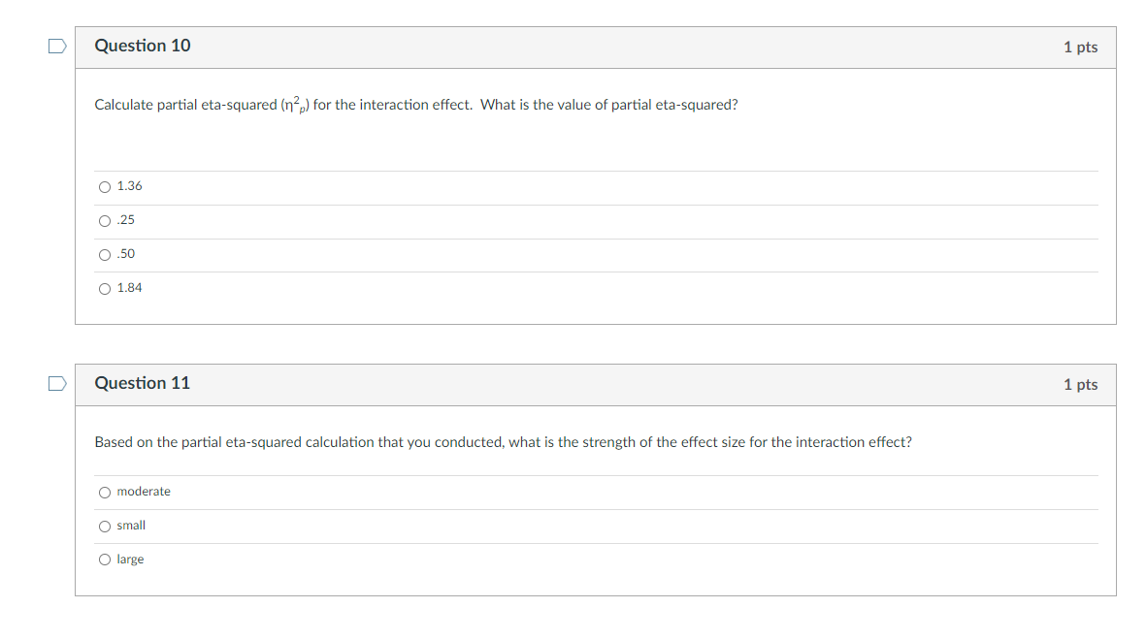
Task: Click the partial eta-squared question text
Action: tap(416, 105)
